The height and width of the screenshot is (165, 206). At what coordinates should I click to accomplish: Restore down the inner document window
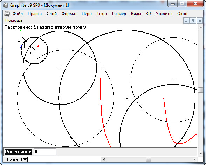pos(193,21)
